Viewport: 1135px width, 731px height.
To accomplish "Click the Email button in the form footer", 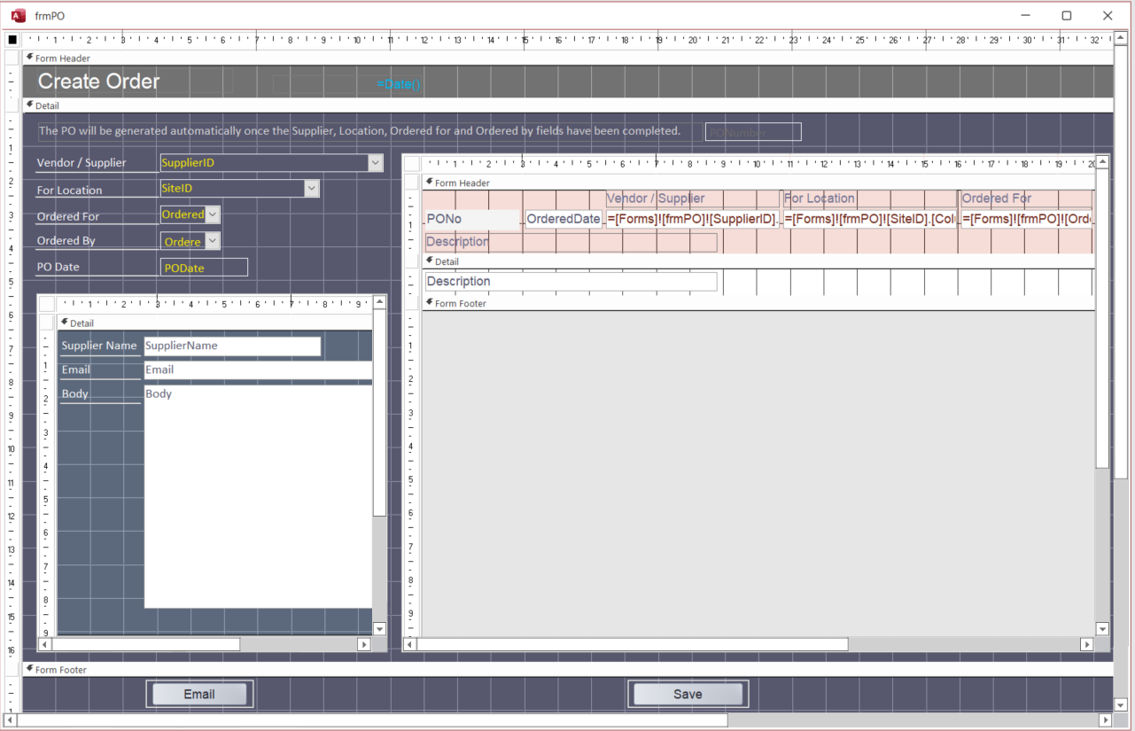I will tap(199, 694).
